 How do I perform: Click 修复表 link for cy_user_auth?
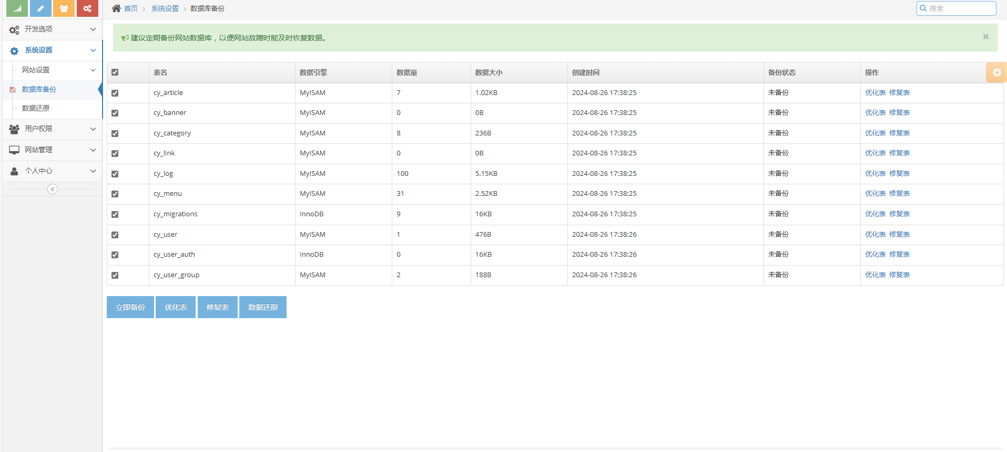pyautogui.click(x=900, y=254)
